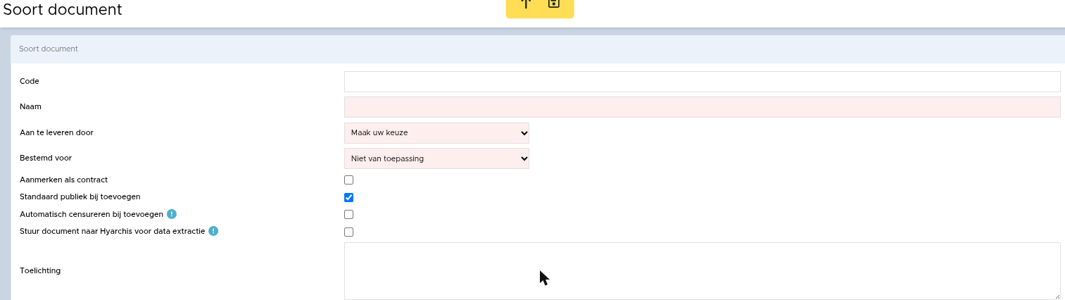Click the Aan te leveren door label

click(56, 132)
